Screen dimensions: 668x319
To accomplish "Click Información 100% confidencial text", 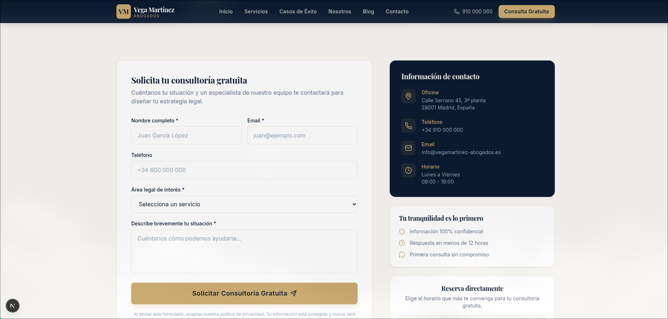I will point(446,232).
